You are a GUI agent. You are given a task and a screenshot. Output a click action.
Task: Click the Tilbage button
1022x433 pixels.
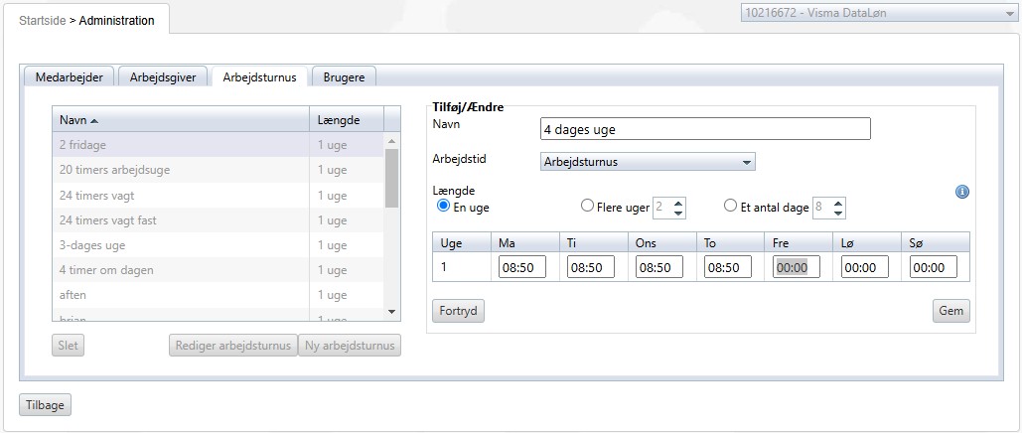tap(45, 404)
